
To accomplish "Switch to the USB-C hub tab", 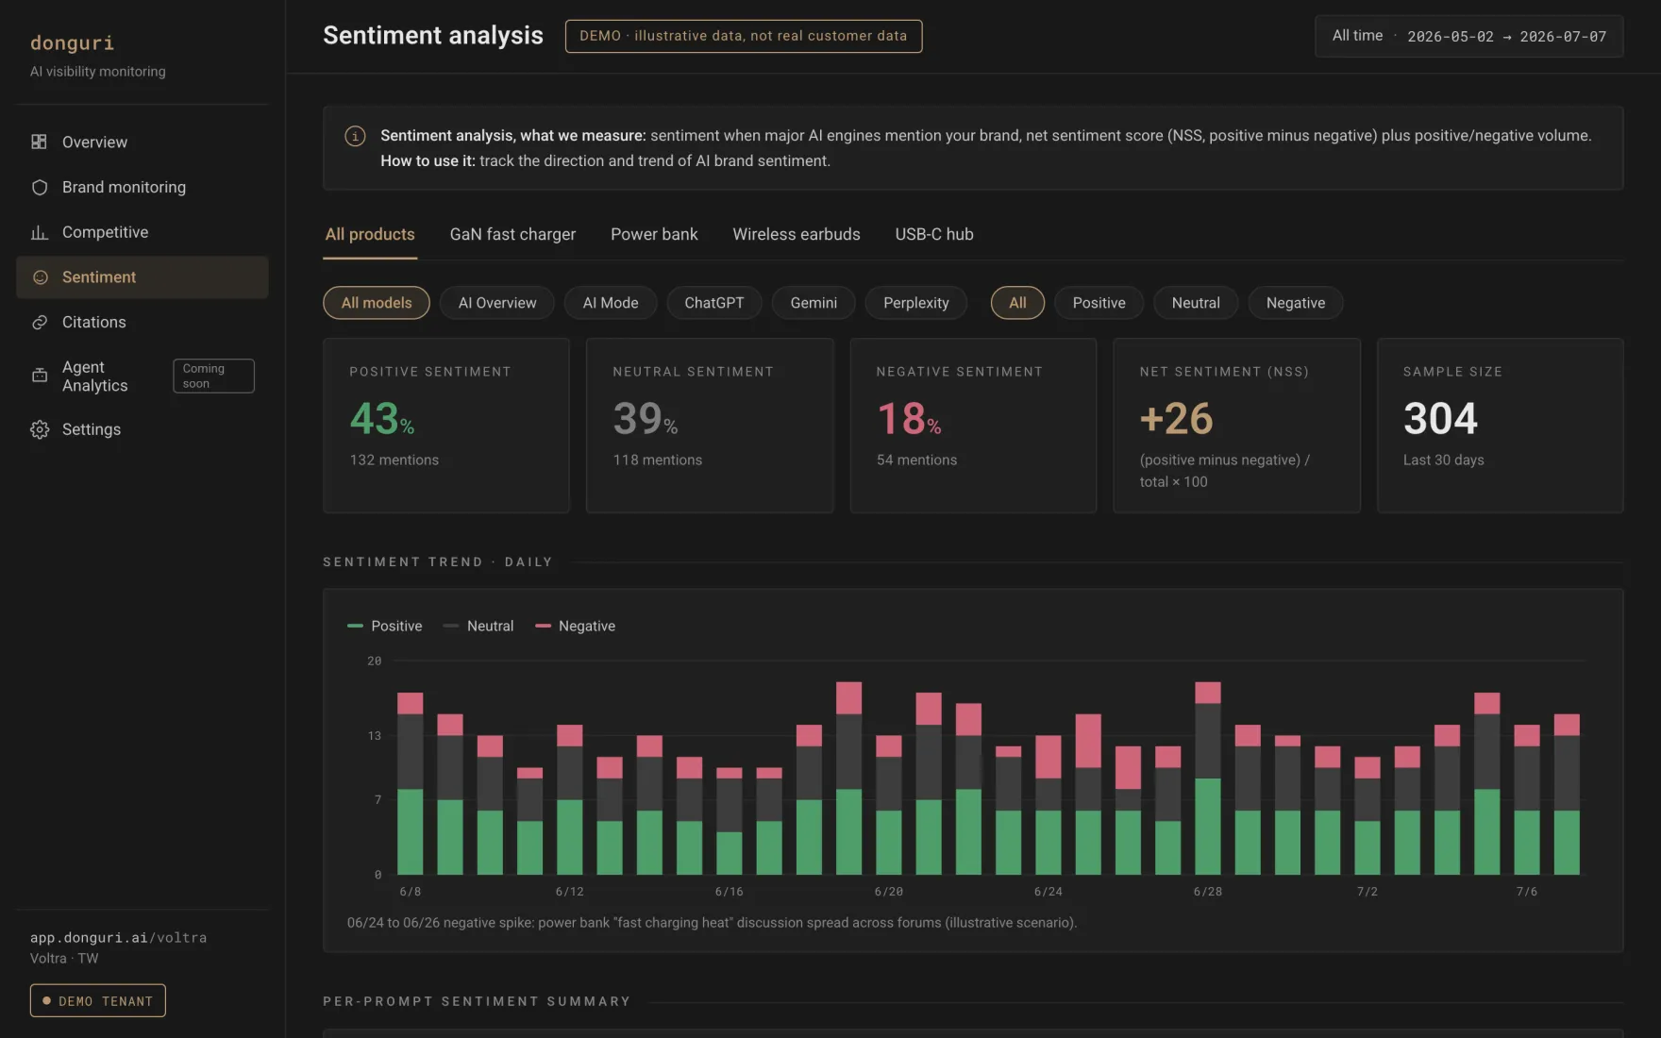I will pyautogui.click(x=934, y=234).
